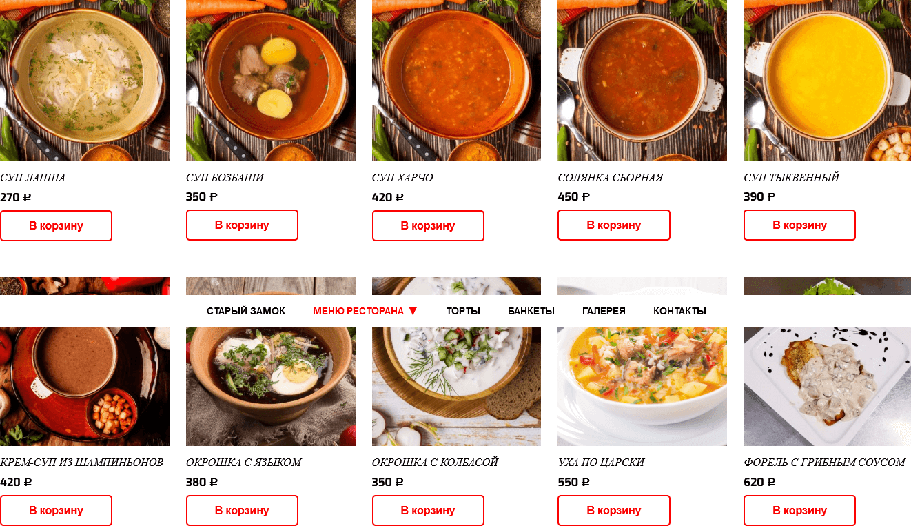Go to the Торты menu section
Screen dimensions: 911x528
(463, 311)
